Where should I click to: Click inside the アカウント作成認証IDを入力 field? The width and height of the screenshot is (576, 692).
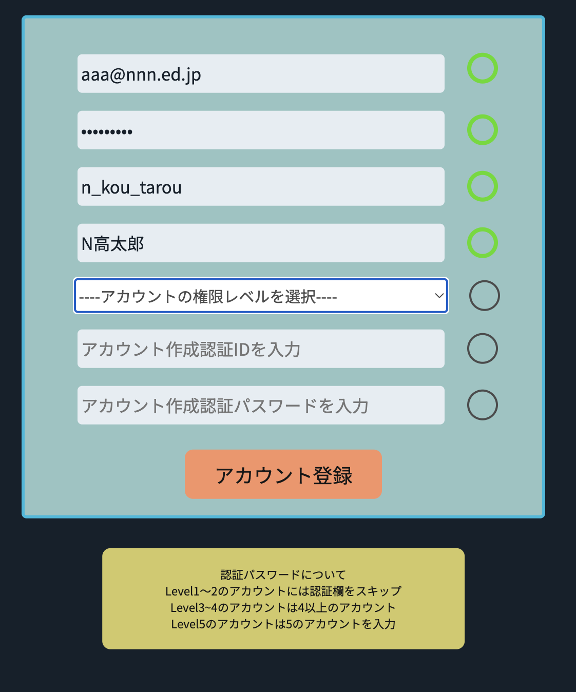pos(260,349)
